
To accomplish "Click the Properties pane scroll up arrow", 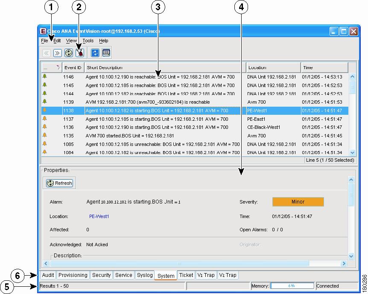I will pyautogui.click(x=351, y=180).
